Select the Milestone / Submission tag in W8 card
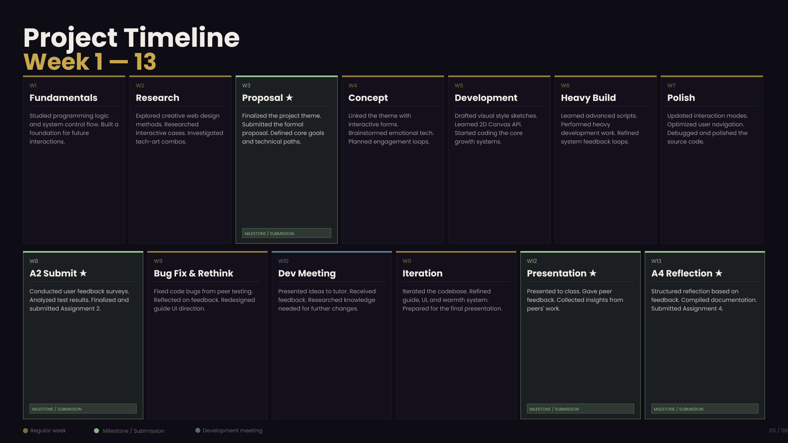Viewport: 788px width, 443px height. [83, 409]
